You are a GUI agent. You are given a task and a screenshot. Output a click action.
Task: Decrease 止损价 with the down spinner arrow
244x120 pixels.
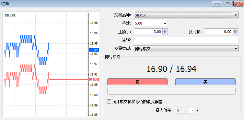coord(165,33)
